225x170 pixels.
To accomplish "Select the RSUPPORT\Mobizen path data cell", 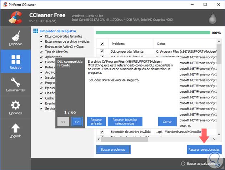I will [x=186, y=51].
